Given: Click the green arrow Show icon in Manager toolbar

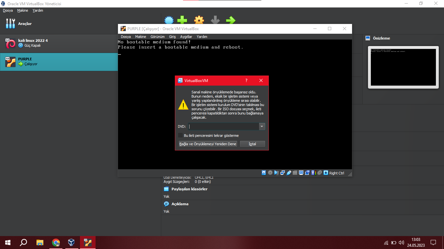Looking at the screenshot, I should point(231,20).
